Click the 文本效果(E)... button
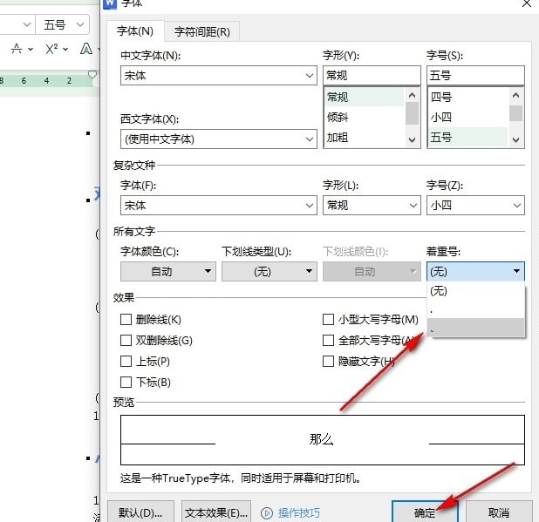539x522 pixels. (x=216, y=512)
